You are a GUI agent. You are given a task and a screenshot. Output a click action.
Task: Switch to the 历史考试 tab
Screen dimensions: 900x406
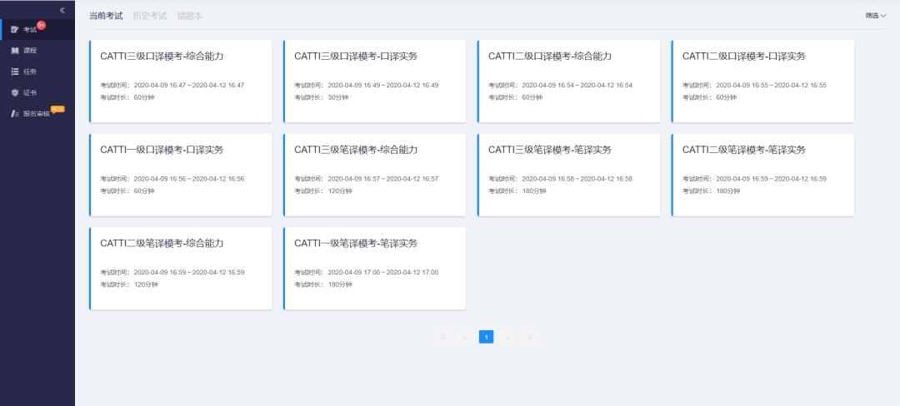click(x=150, y=16)
